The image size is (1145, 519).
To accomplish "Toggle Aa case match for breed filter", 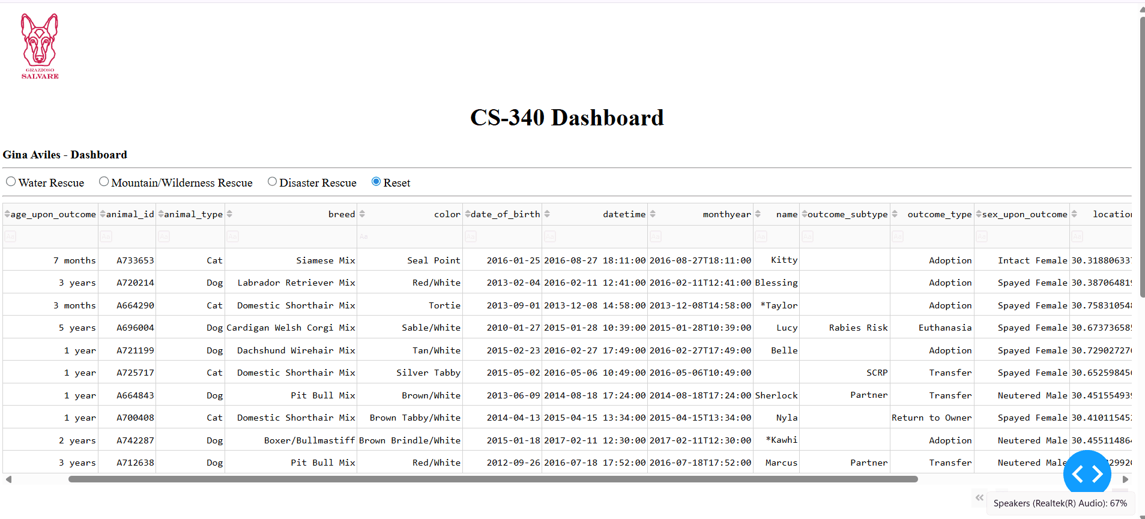I will [x=233, y=237].
